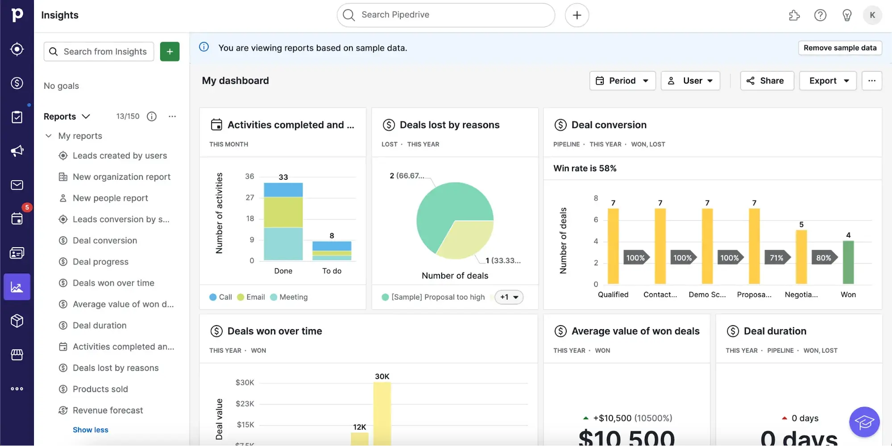
Task: Click the green add report button
Action: click(x=170, y=52)
